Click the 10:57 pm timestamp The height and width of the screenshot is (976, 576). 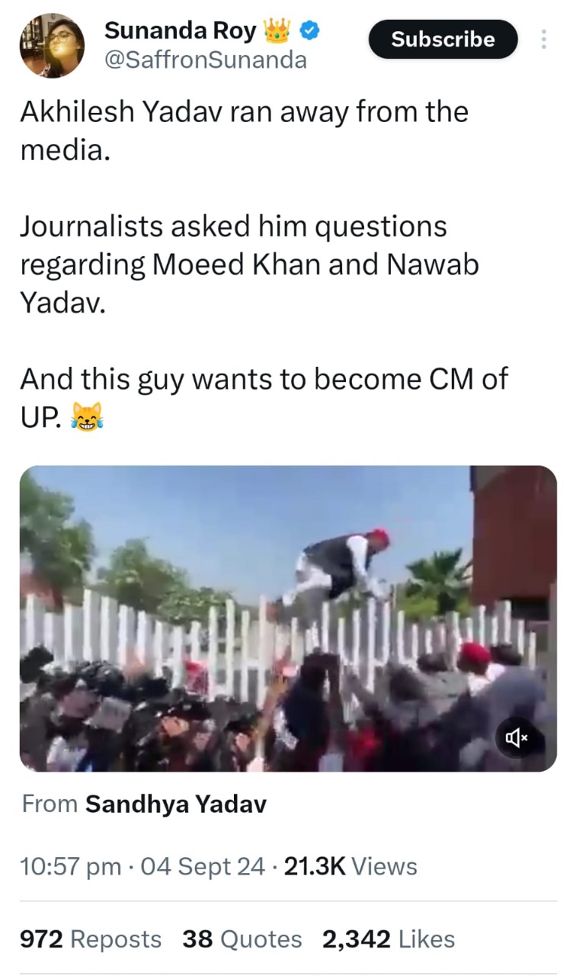pos(70,866)
